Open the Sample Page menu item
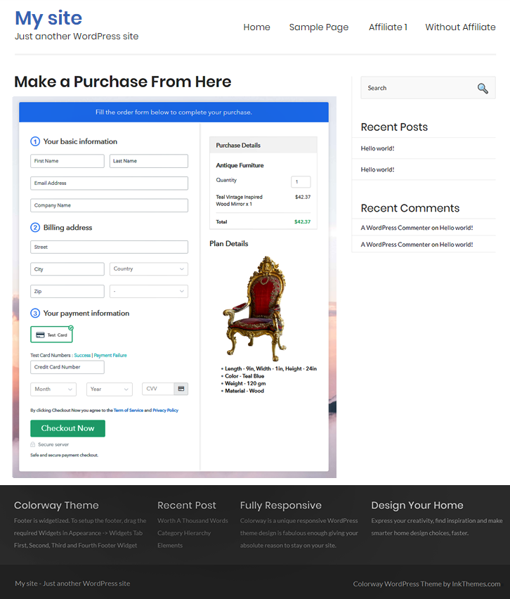Viewport: 510px width, 599px height. pyautogui.click(x=319, y=27)
